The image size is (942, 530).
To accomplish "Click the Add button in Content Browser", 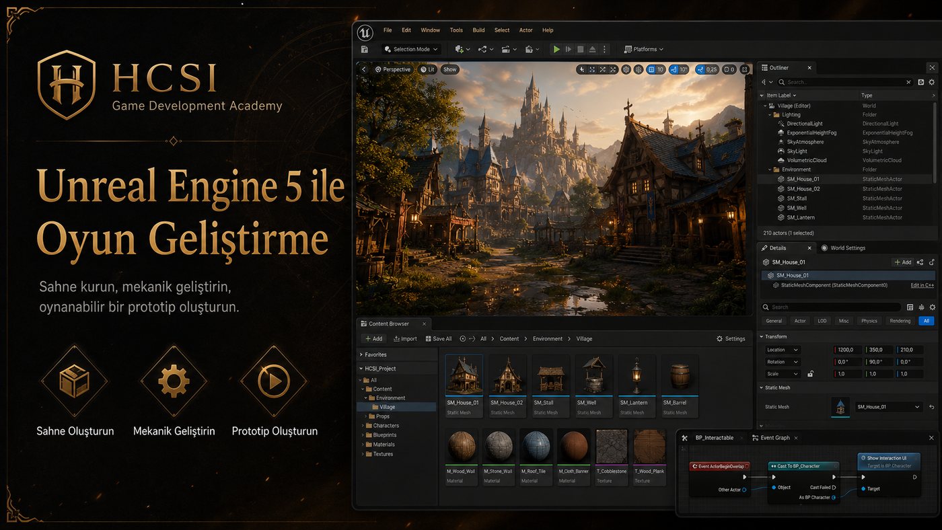I will (373, 339).
